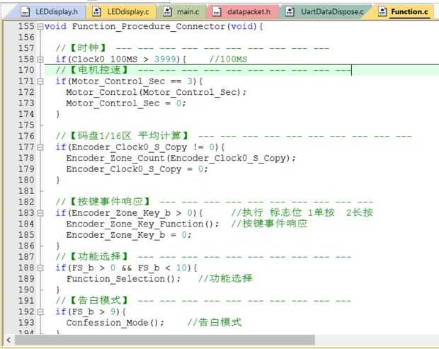Viewport: 439px width, 349px height.
Task: Switch to the main.c tab
Action: coord(181,12)
